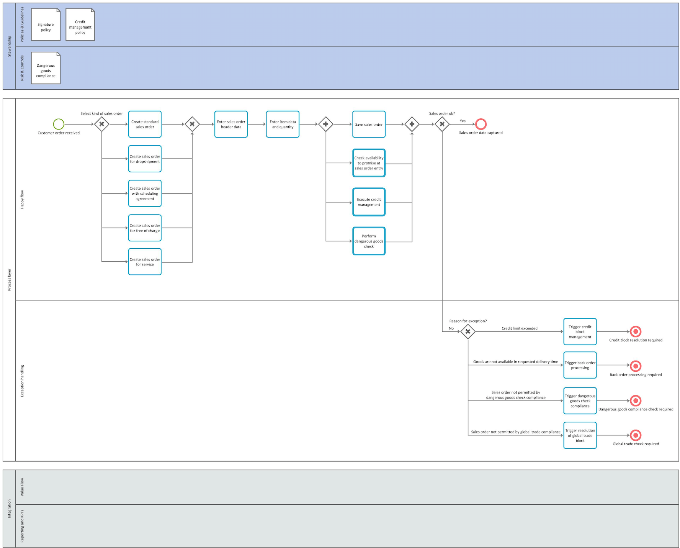Click the merging exclusive gateway before Enter sales order header data

click(192, 124)
